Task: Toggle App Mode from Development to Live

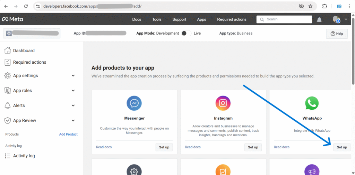Action: (186, 34)
